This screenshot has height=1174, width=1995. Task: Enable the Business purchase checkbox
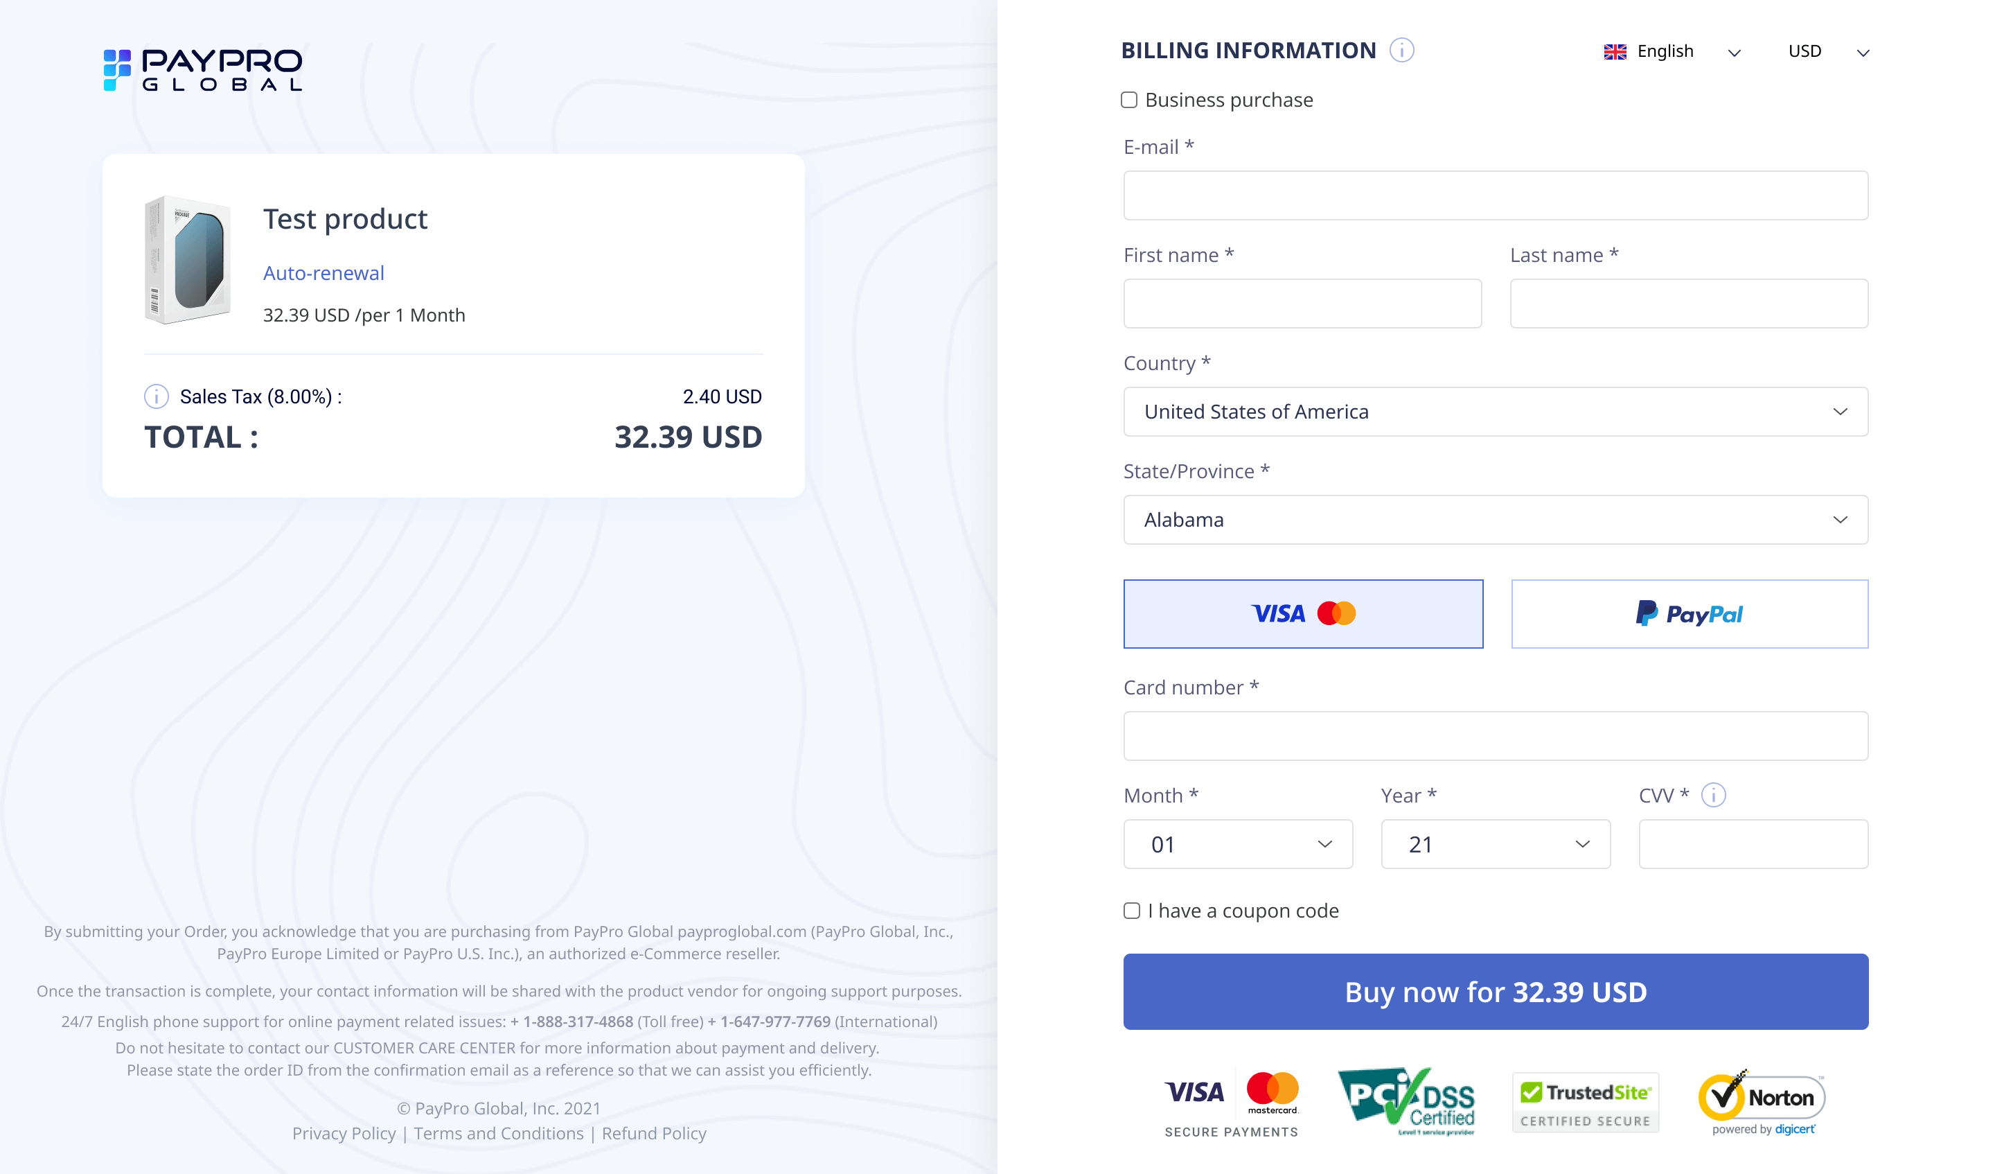pos(1129,100)
